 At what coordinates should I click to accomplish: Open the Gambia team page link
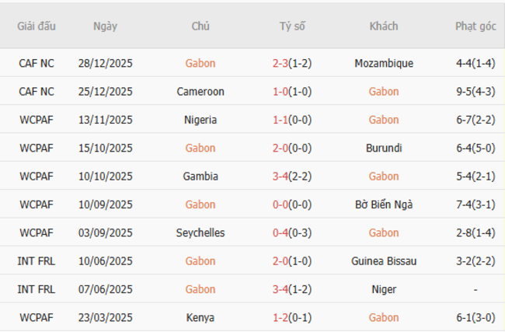(200, 176)
